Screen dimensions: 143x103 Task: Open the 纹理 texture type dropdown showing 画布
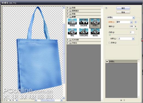coord(131,22)
